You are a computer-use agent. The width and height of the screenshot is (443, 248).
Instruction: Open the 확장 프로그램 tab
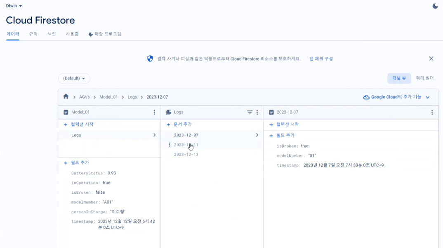click(x=105, y=34)
